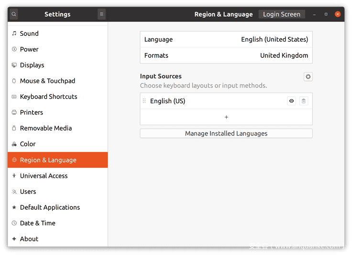The image size is (352, 255).
Task: Select Displays in the sidebar
Action: [x=32, y=65]
